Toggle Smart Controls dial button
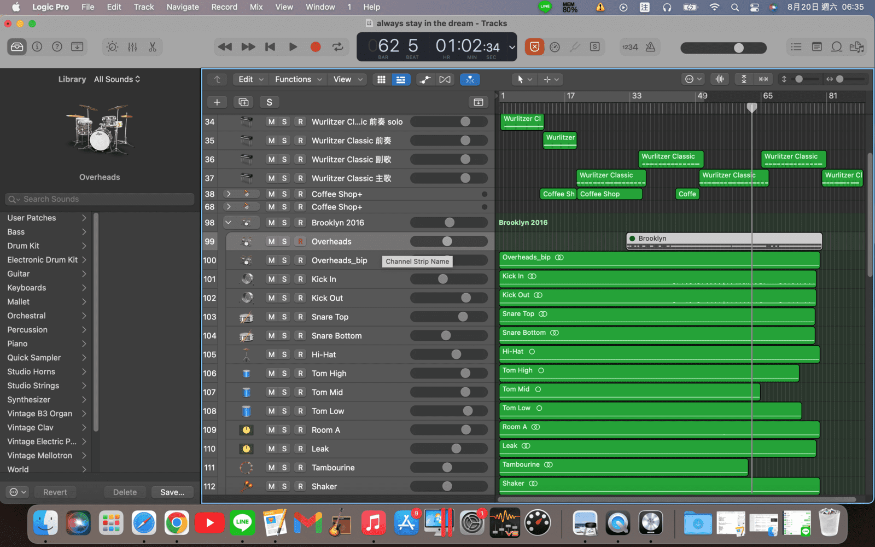The width and height of the screenshot is (875, 547). pyautogui.click(x=112, y=47)
